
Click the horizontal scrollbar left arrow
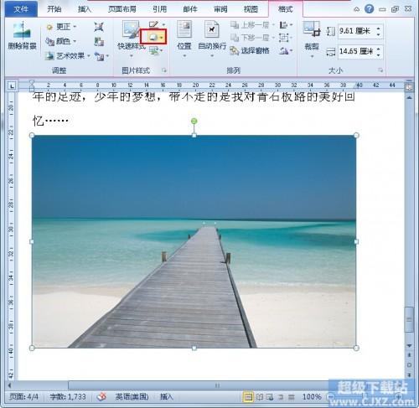tap(9, 385)
